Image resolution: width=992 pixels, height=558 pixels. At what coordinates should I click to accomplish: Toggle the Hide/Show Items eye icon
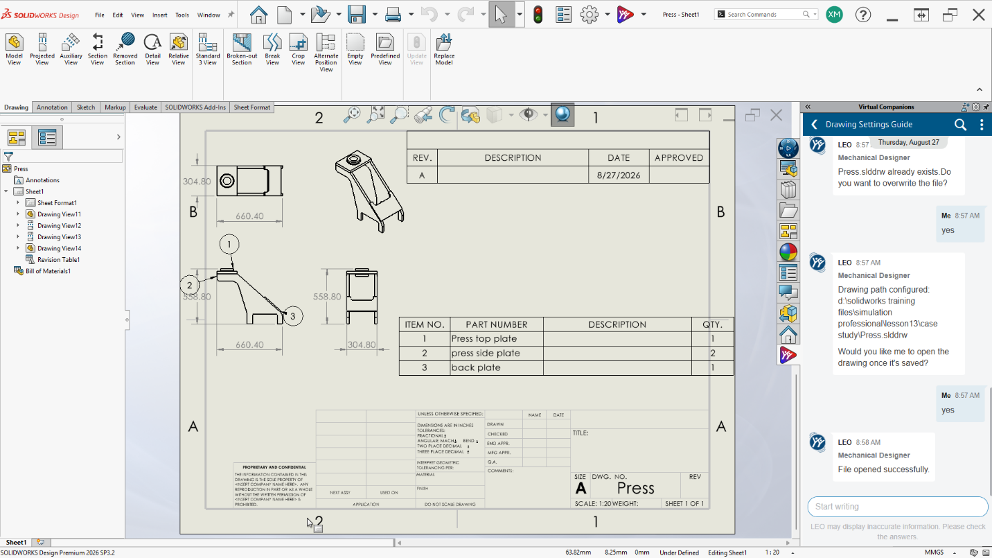(529, 114)
